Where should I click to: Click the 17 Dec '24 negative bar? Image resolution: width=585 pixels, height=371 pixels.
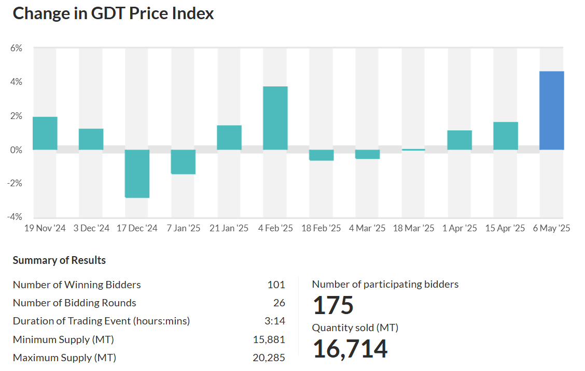(137, 173)
